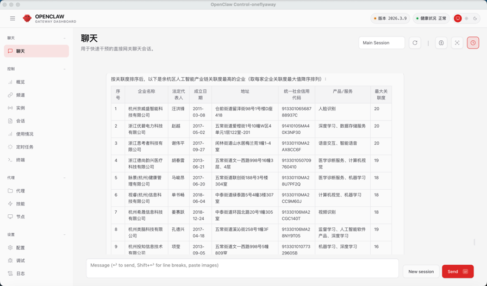Select 杭州京威盛智能科技有限公司 cell

(146, 112)
